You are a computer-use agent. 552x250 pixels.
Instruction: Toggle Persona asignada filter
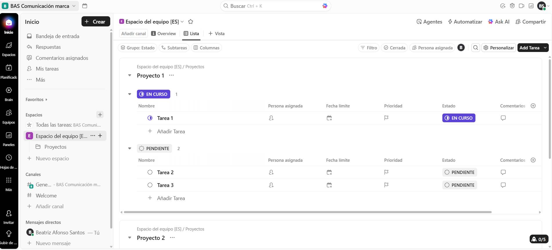click(x=432, y=48)
